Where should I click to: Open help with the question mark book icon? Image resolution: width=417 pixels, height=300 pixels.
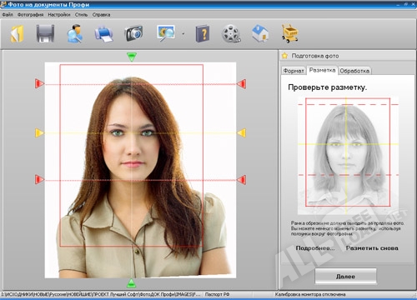coord(203,33)
